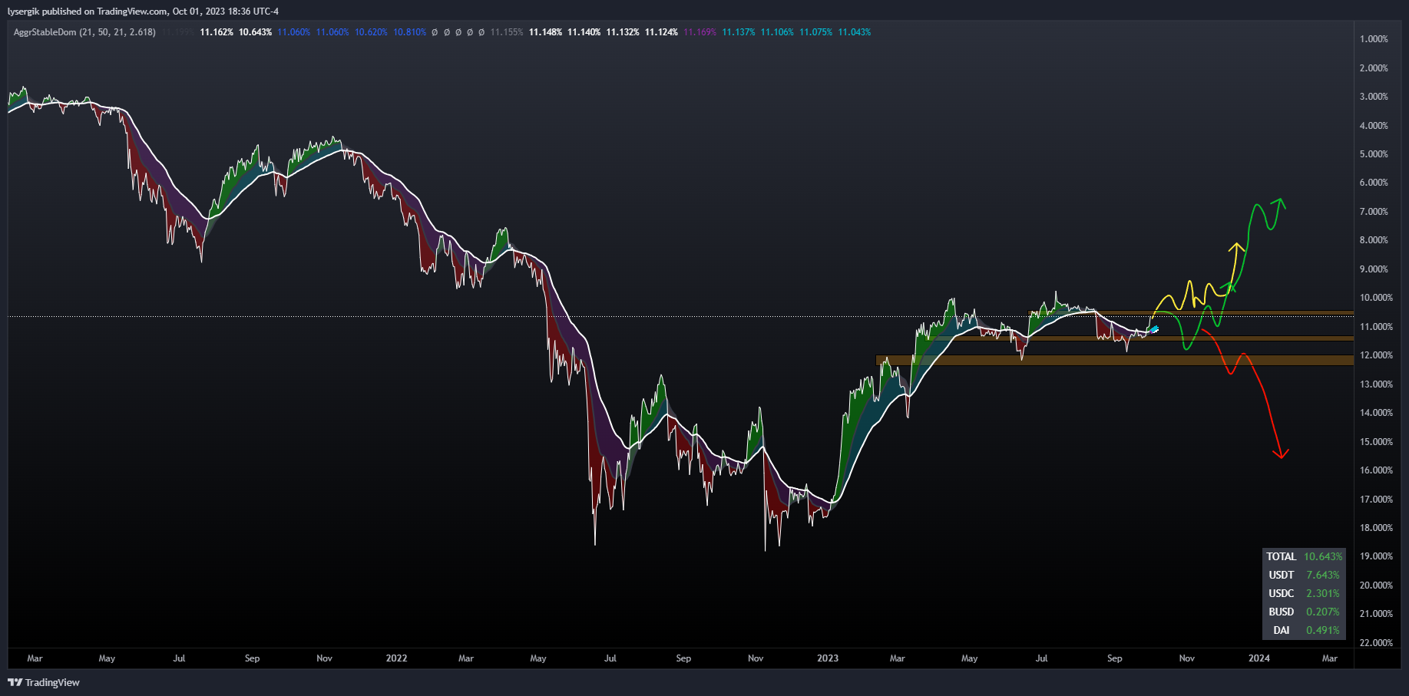Click the TOTAL row label in table
Image resolution: width=1409 pixels, height=696 pixels.
coord(1281,556)
